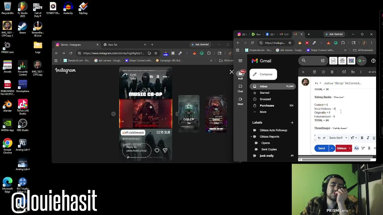The image size is (383, 215).
Task: Open the Send options dropdown arrow
Action: coord(332,148)
